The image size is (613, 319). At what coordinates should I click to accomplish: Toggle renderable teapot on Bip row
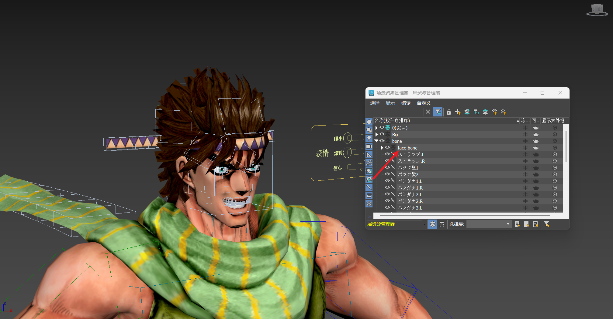click(x=536, y=134)
